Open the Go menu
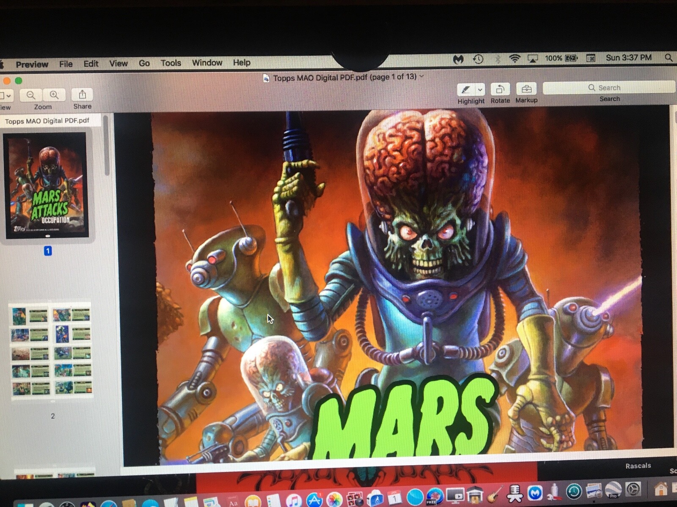This screenshot has height=507, width=677. tap(144, 63)
